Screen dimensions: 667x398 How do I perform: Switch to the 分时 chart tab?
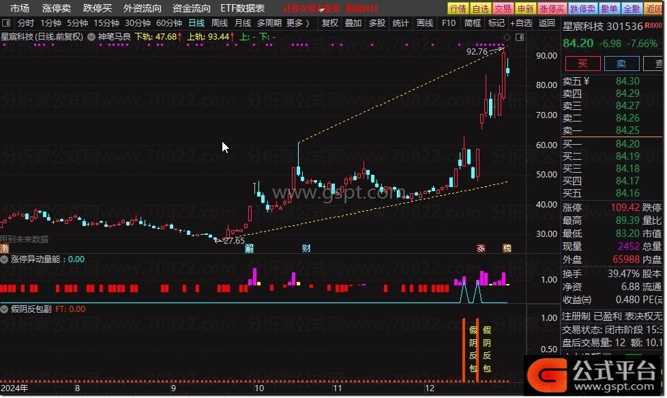point(25,23)
